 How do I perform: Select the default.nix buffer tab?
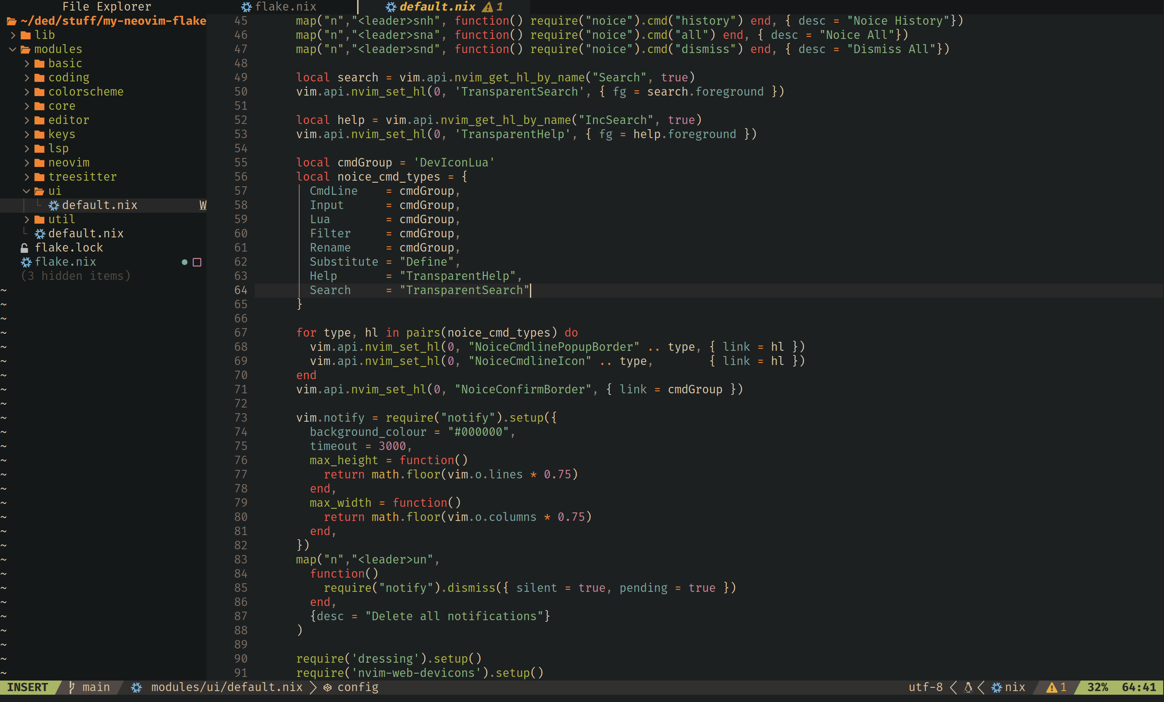(437, 6)
